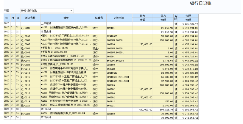
Task: Click the balance 4,449,990.22
Action: pyautogui.click(x=188, y=61)
